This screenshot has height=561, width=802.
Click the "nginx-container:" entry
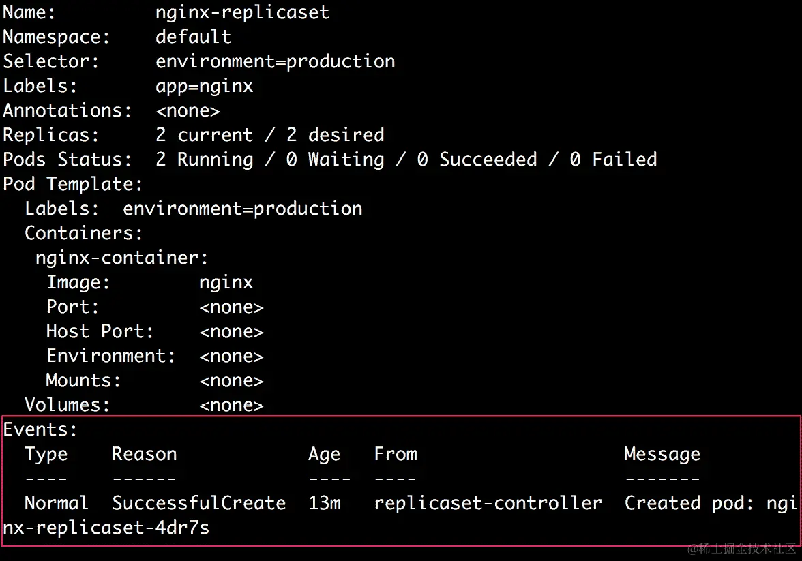pos(122,258)
